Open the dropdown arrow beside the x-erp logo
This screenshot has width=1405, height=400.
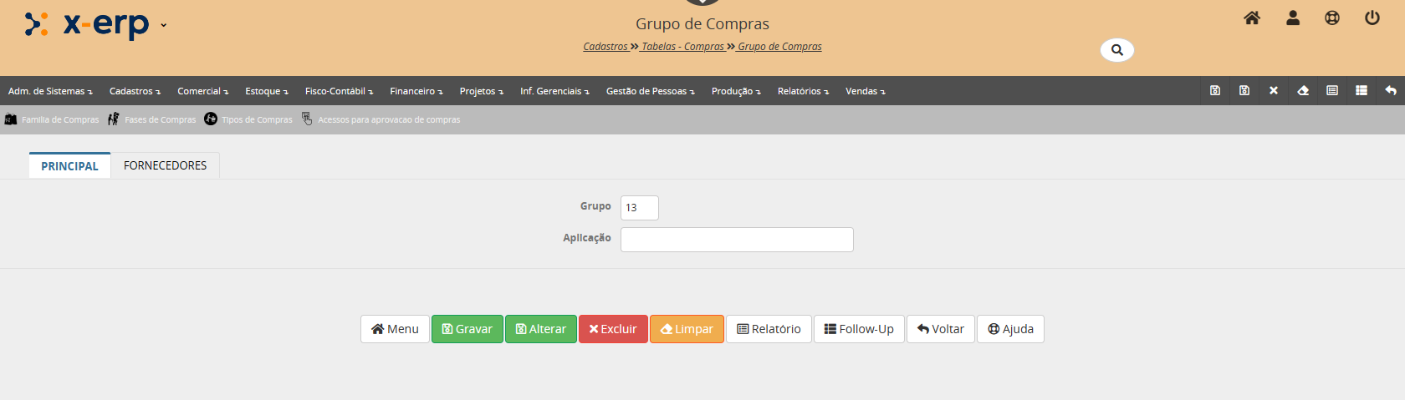(164, 25)
